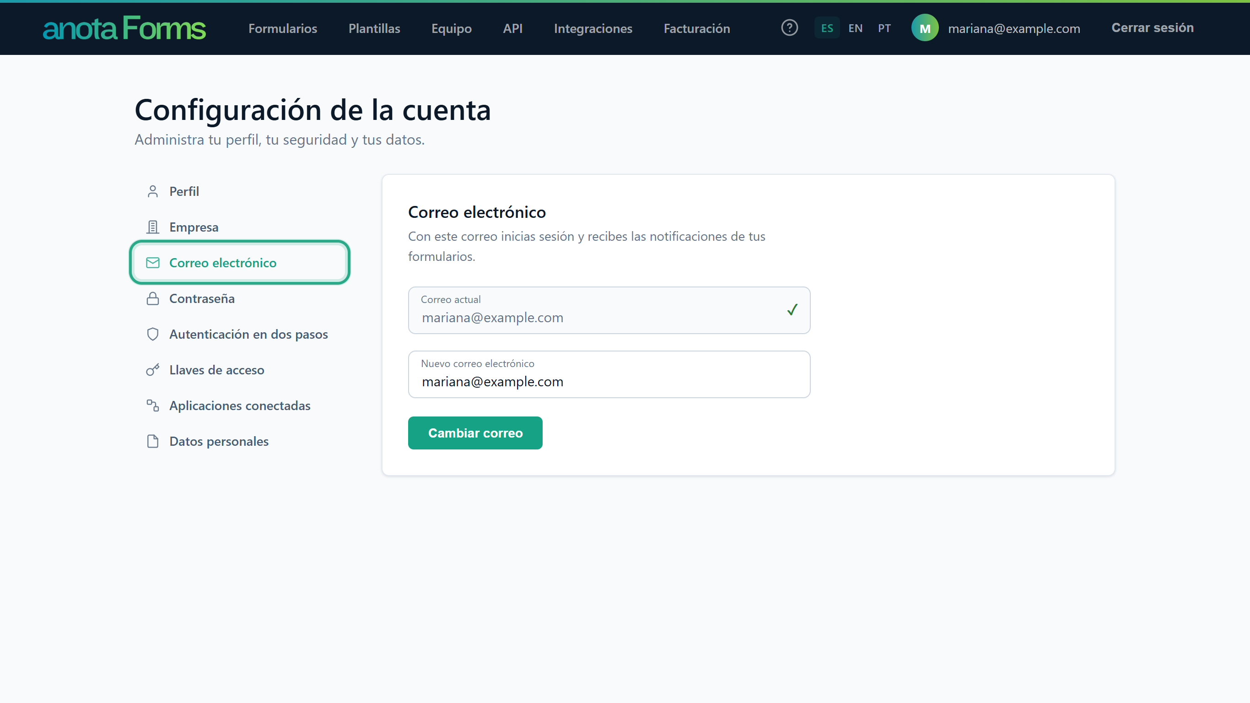The width and height of the screenshot is (1250, 703).
Task: Open the API page
Action: pos(512,28)
